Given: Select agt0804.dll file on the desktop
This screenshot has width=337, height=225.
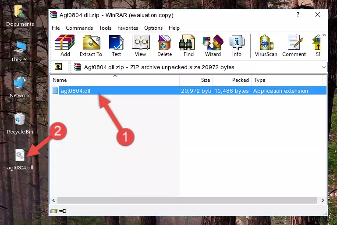Looking at the screenshot, I should 20,160.
